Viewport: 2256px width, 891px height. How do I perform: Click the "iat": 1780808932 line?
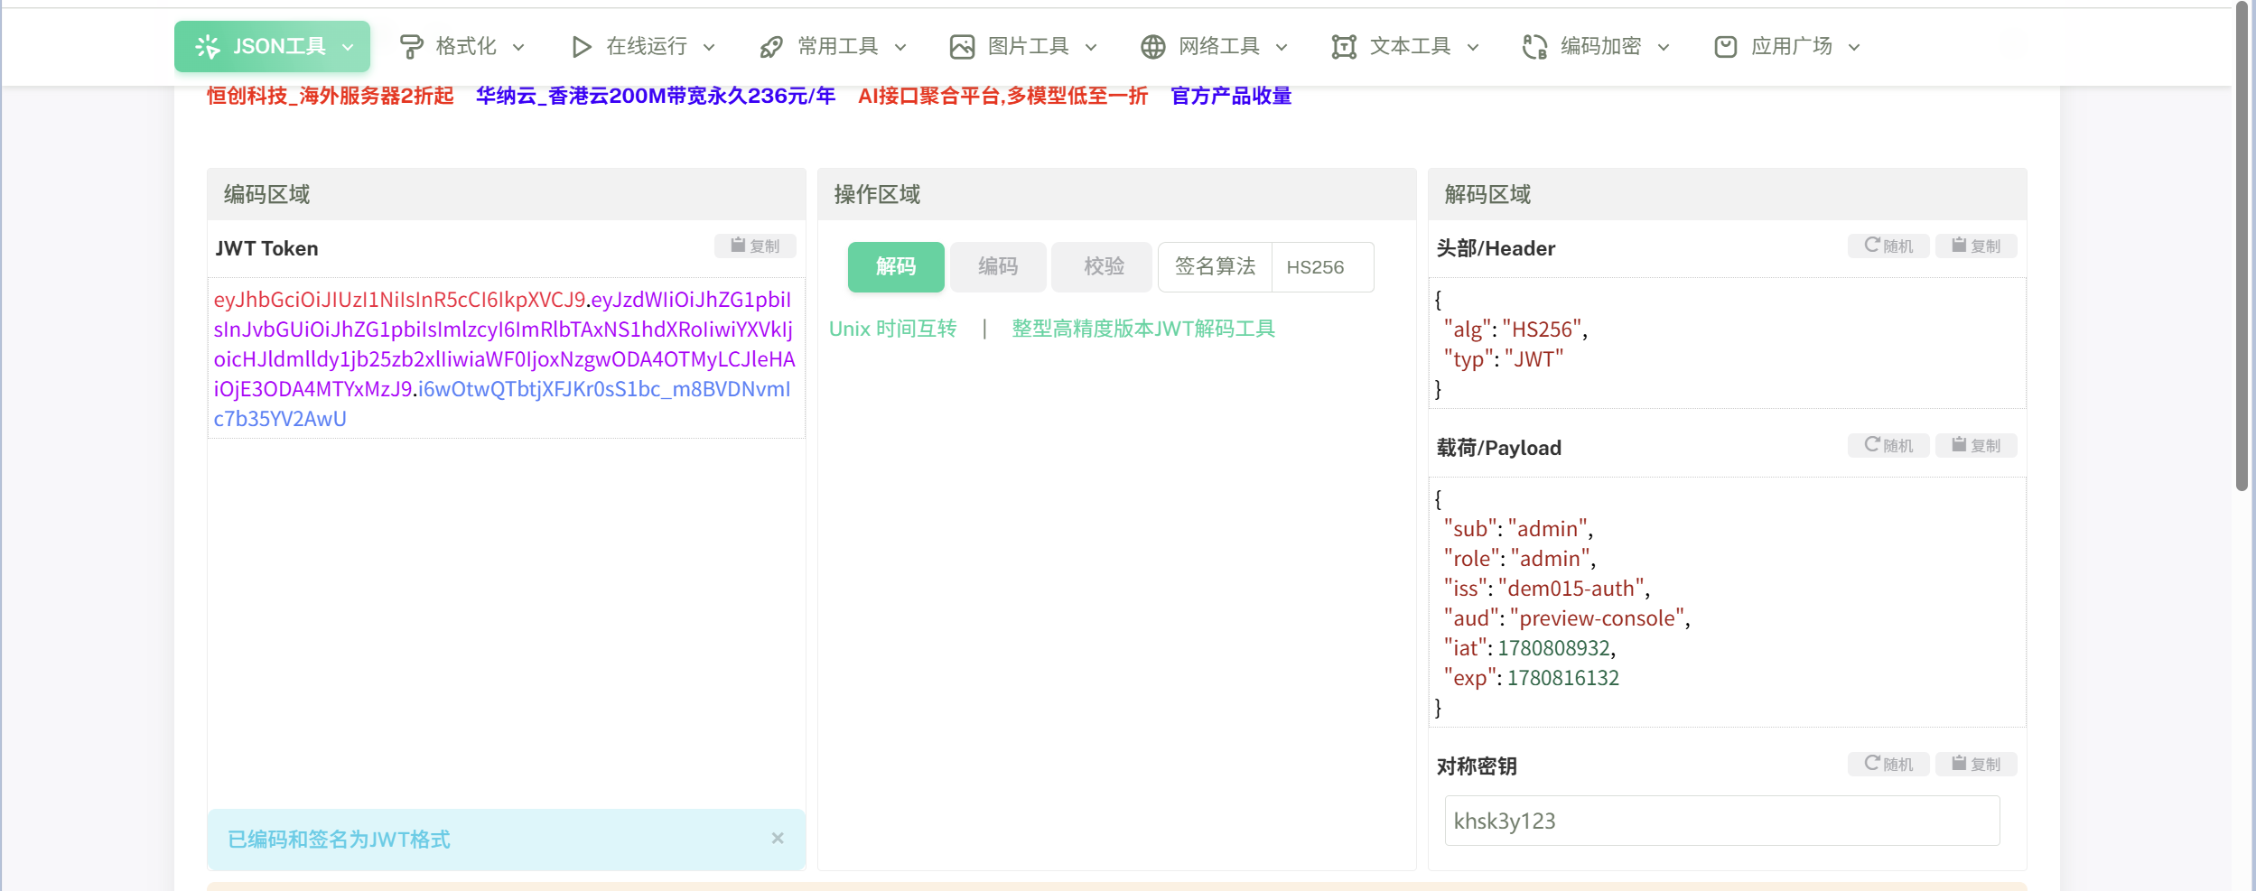click(1529, 648)
